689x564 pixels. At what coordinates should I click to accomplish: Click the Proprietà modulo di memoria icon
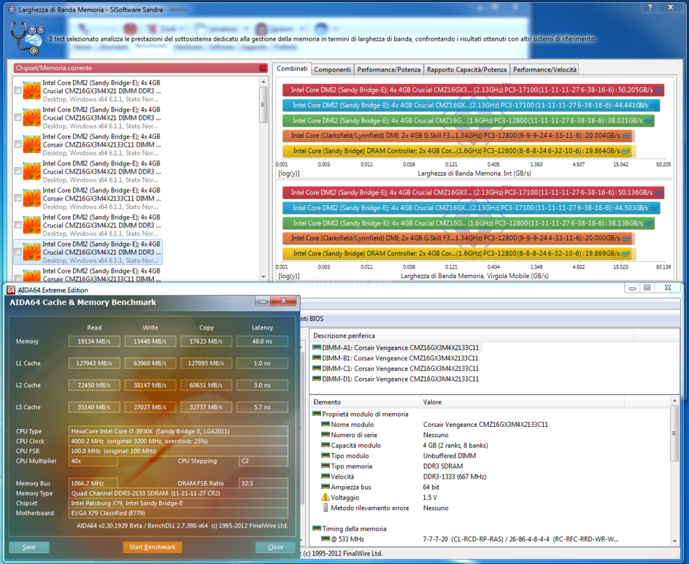[x=316, y=414]
